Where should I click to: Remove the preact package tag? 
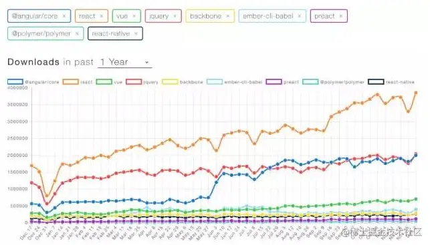click(341, 16)
